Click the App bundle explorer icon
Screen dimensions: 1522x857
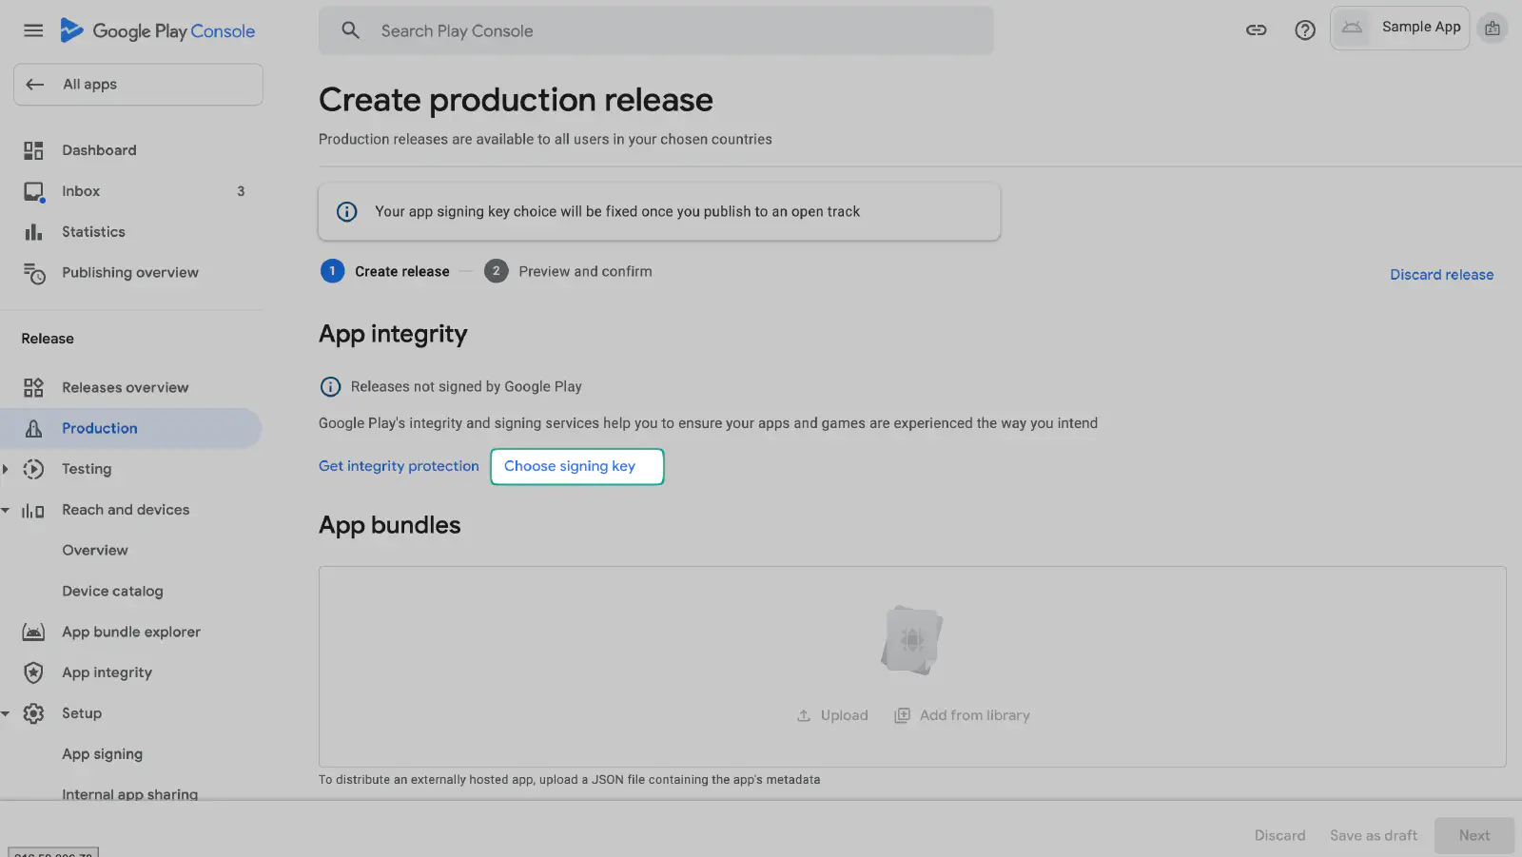coord(33,632)
